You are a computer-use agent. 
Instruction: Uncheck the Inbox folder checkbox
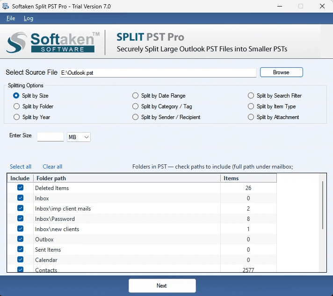[x=21, y=198]
